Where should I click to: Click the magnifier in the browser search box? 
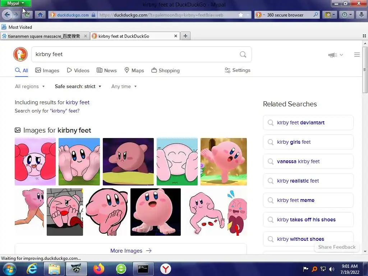(x=316, y=15)
